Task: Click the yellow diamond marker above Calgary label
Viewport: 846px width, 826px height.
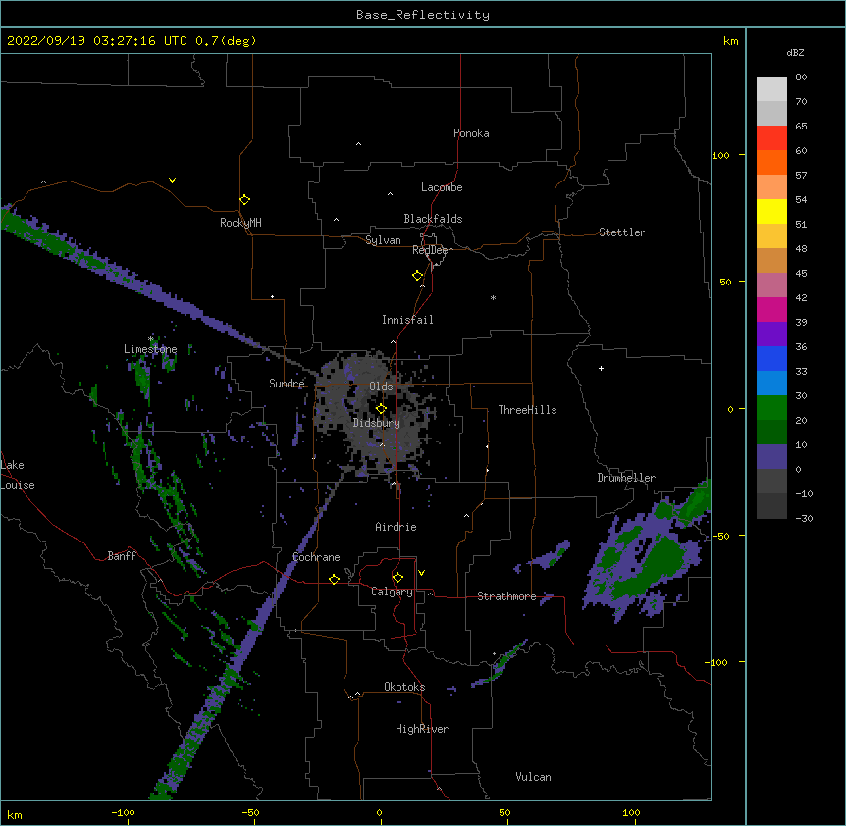Action: coord(397,578)
